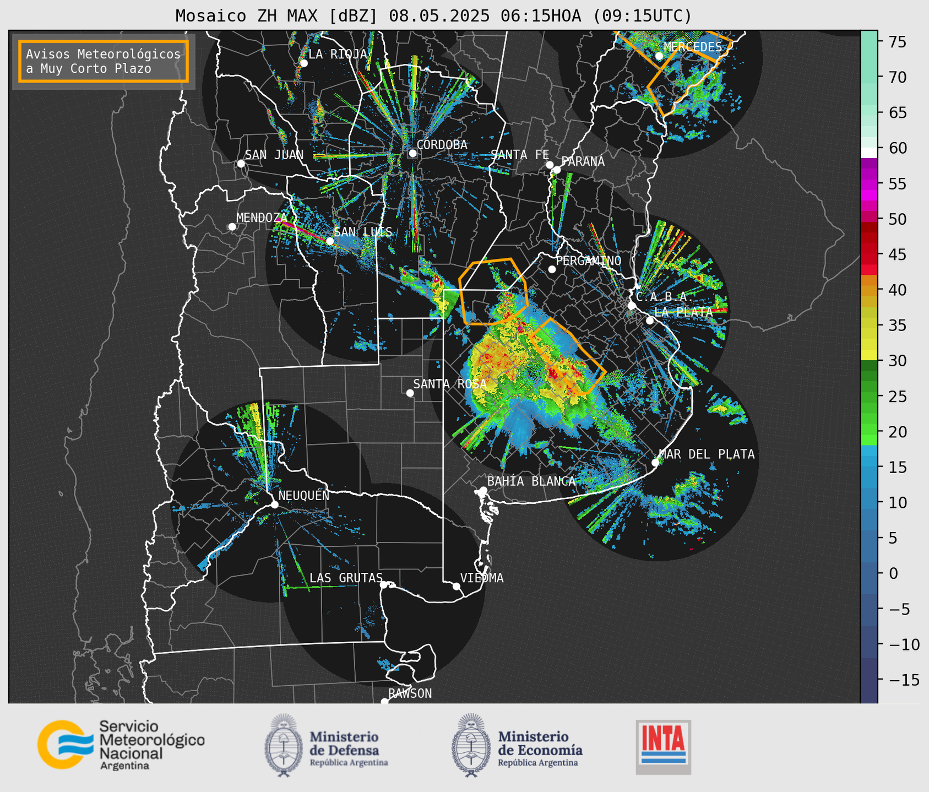Select the BAHÍA BLANCA city label
This screenshot has width=929, height=792.
click(x=531, y=481)
